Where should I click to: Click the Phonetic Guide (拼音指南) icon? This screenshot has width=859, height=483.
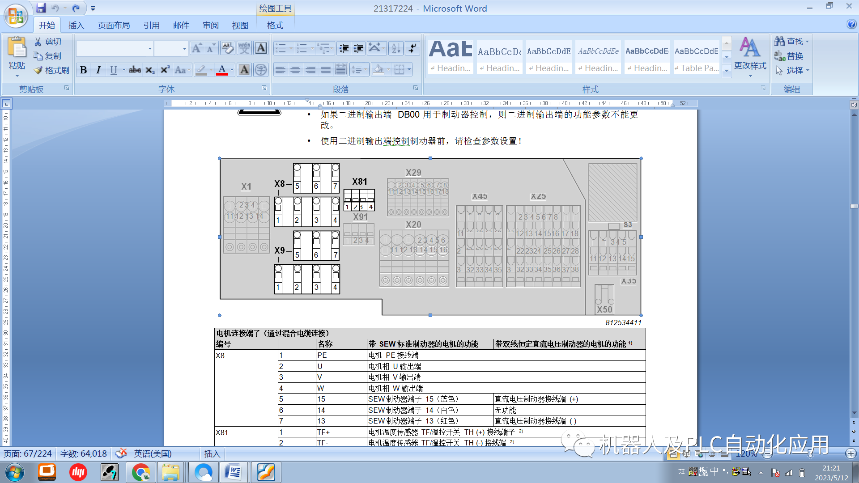[244, 48]
